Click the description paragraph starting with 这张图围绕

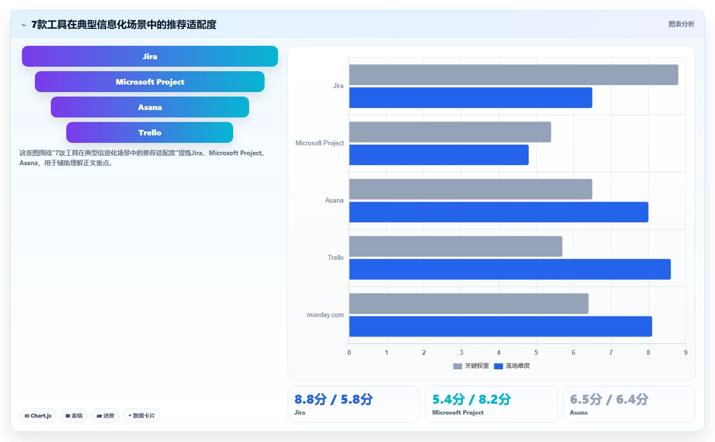(144, 158)
